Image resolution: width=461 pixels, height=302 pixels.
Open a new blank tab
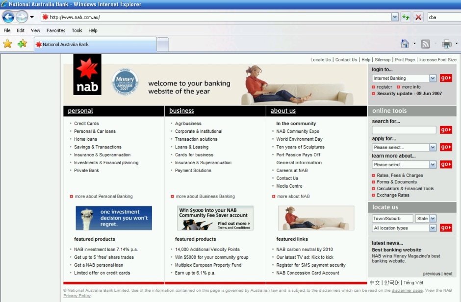pos(163,45)
